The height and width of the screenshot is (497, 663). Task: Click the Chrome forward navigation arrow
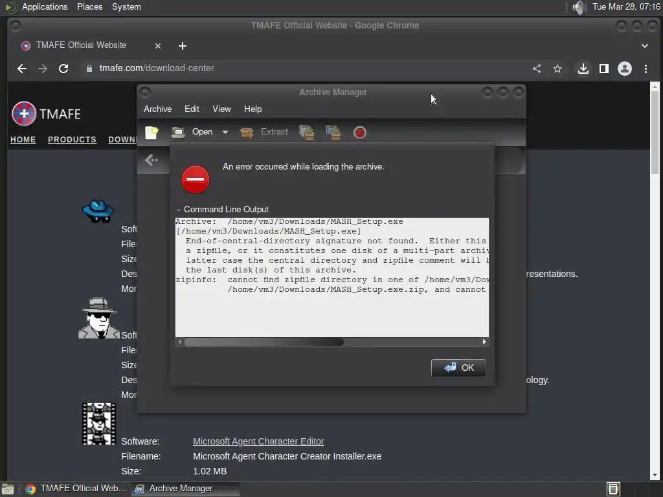[x=42, y=69]
